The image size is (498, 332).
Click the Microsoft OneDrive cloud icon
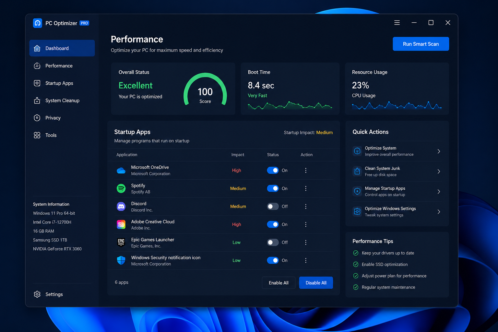coord(121,171)
